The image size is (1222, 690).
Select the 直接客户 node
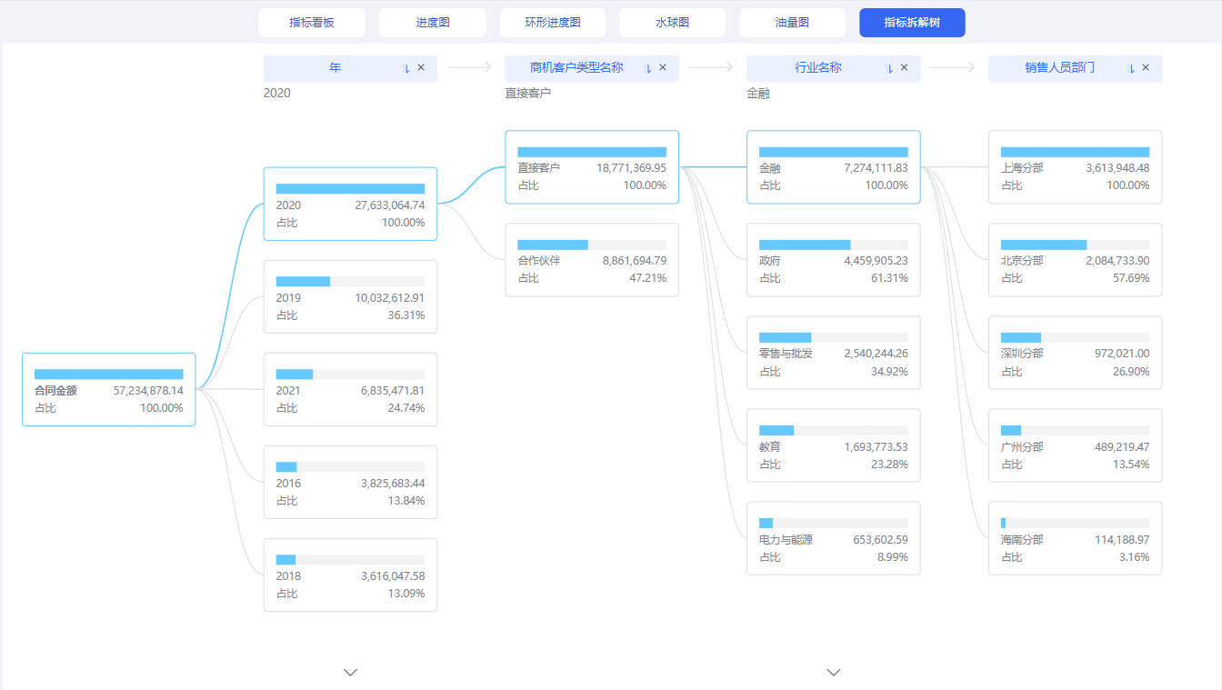coord(592,167)
